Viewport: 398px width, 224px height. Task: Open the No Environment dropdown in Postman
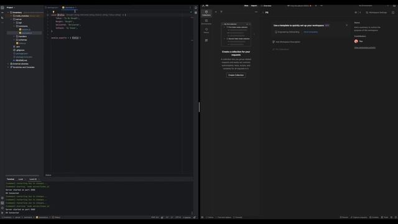(x=366, y=6)
